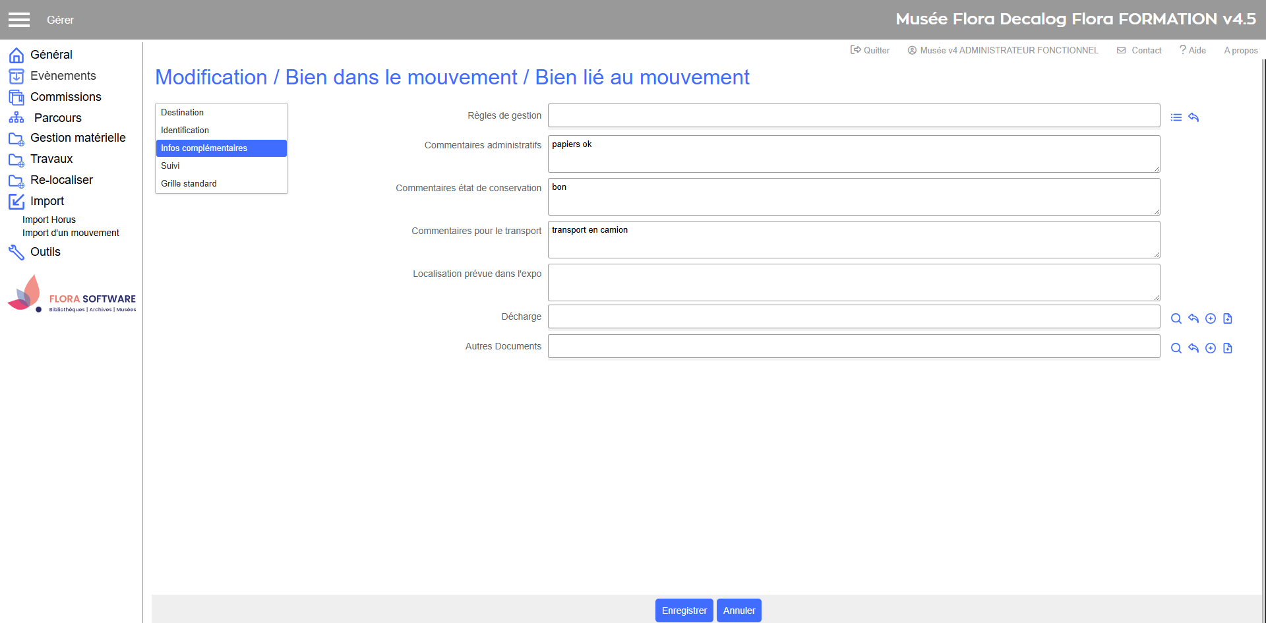Screen dimensions: 1266x623
Task: Select the Suivi tab
Action: point(170,166)
